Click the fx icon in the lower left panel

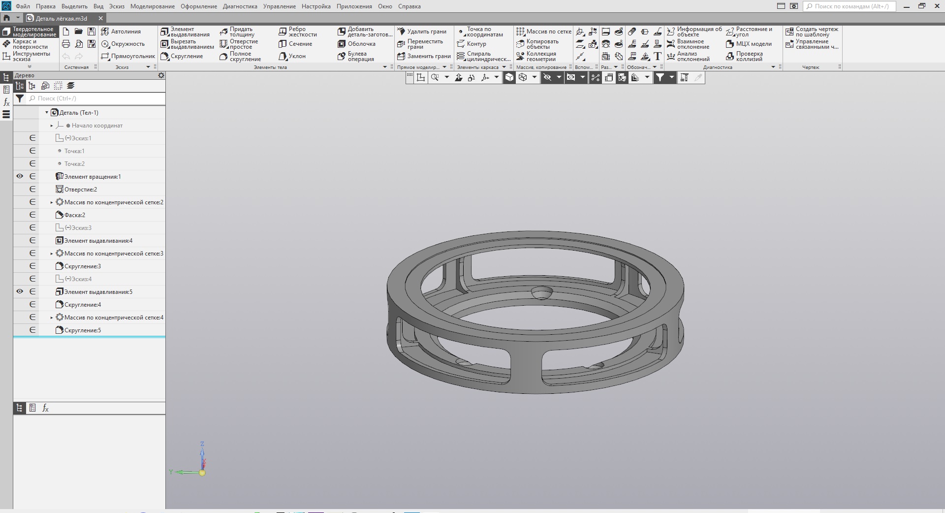pyautogui.click(x=45, y=408)
